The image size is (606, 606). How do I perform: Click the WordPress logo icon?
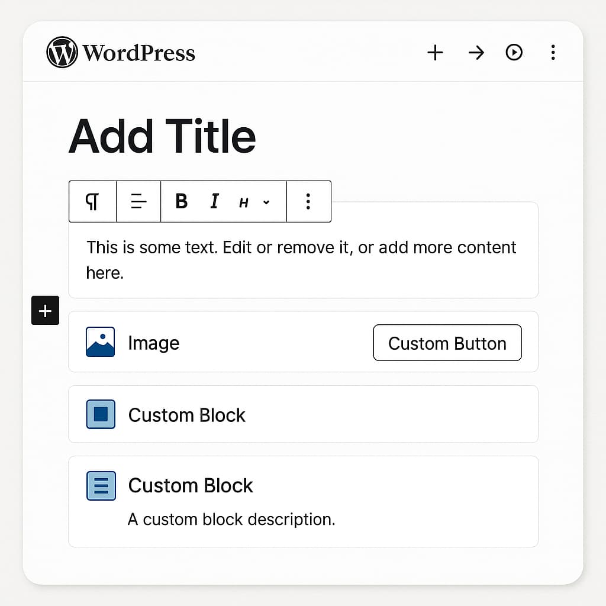tap(62, 53)
